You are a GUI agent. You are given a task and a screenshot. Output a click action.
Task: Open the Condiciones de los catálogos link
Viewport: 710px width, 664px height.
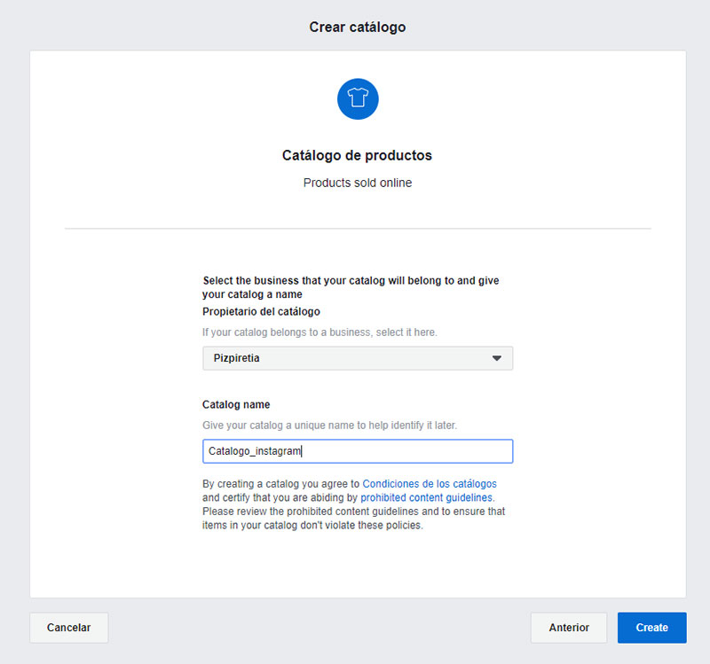[x=430, y=484]
